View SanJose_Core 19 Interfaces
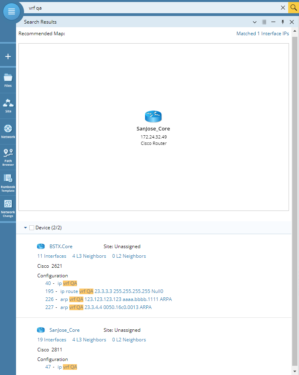This screenshot has height=375, width=299. tap(52, 340)
